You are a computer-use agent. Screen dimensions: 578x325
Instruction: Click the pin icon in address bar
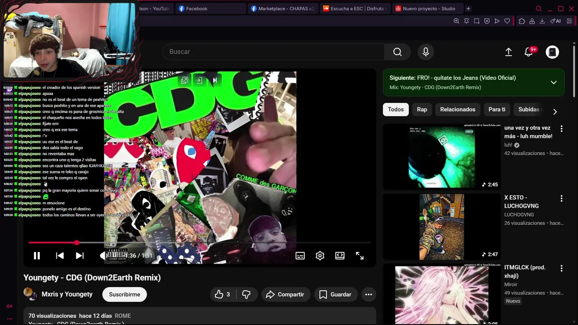tap(466, 21)
